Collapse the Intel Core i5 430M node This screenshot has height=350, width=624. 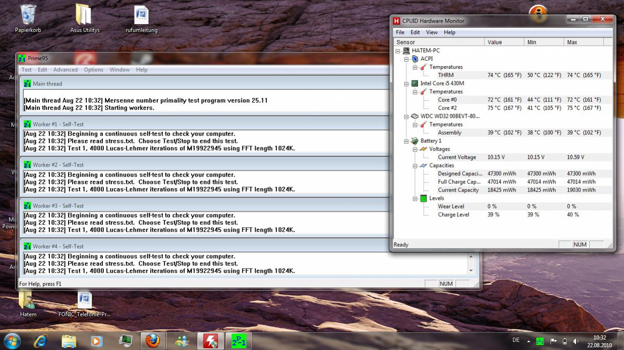tap(406, 84)
